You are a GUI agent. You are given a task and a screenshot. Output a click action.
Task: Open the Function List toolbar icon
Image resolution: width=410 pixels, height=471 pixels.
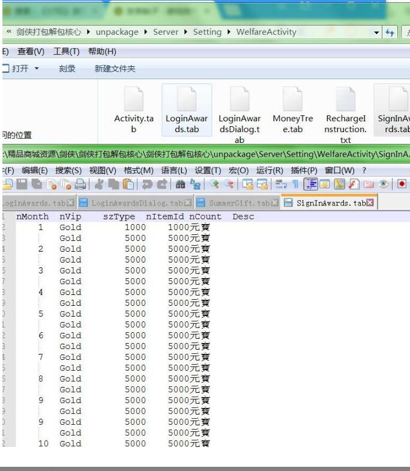(x=354, y=184)
